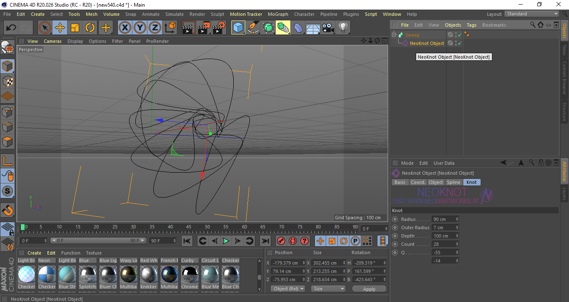Click the Bend deformer icon
Screen dimensions: 569x302
[x=298, y=28]
